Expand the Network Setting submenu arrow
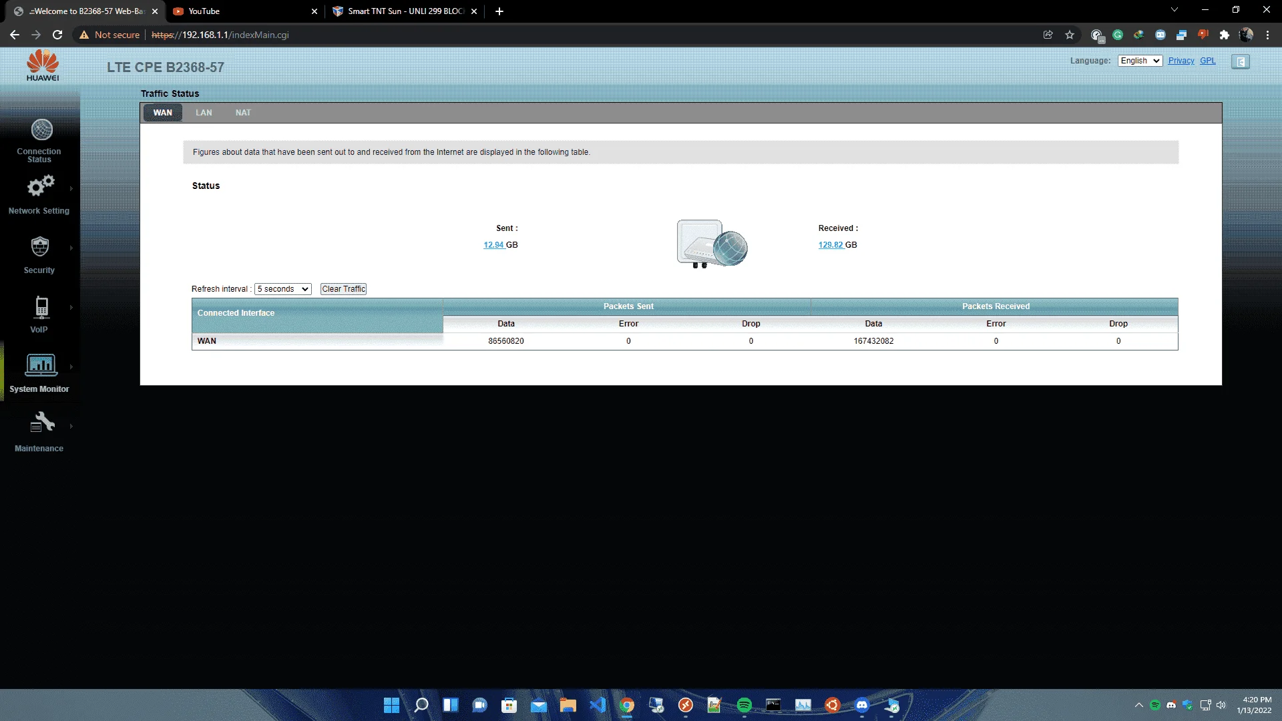Viewport: 1282px width, 721px height. click(x=71, y=189)
